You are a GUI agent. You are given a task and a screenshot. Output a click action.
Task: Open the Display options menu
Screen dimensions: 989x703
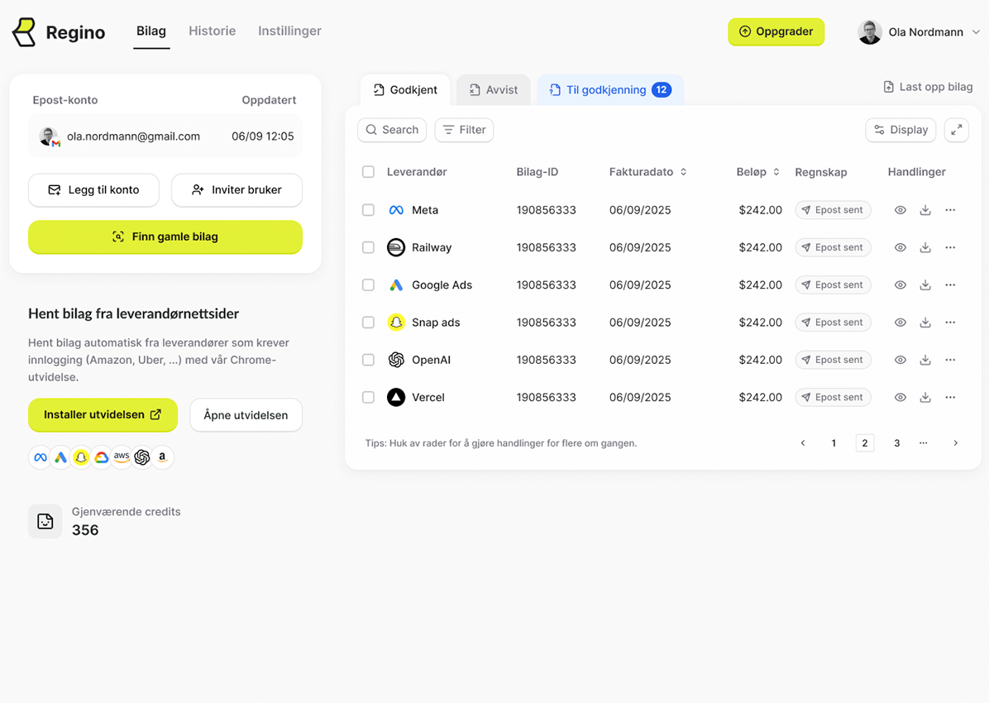point(901,130)
